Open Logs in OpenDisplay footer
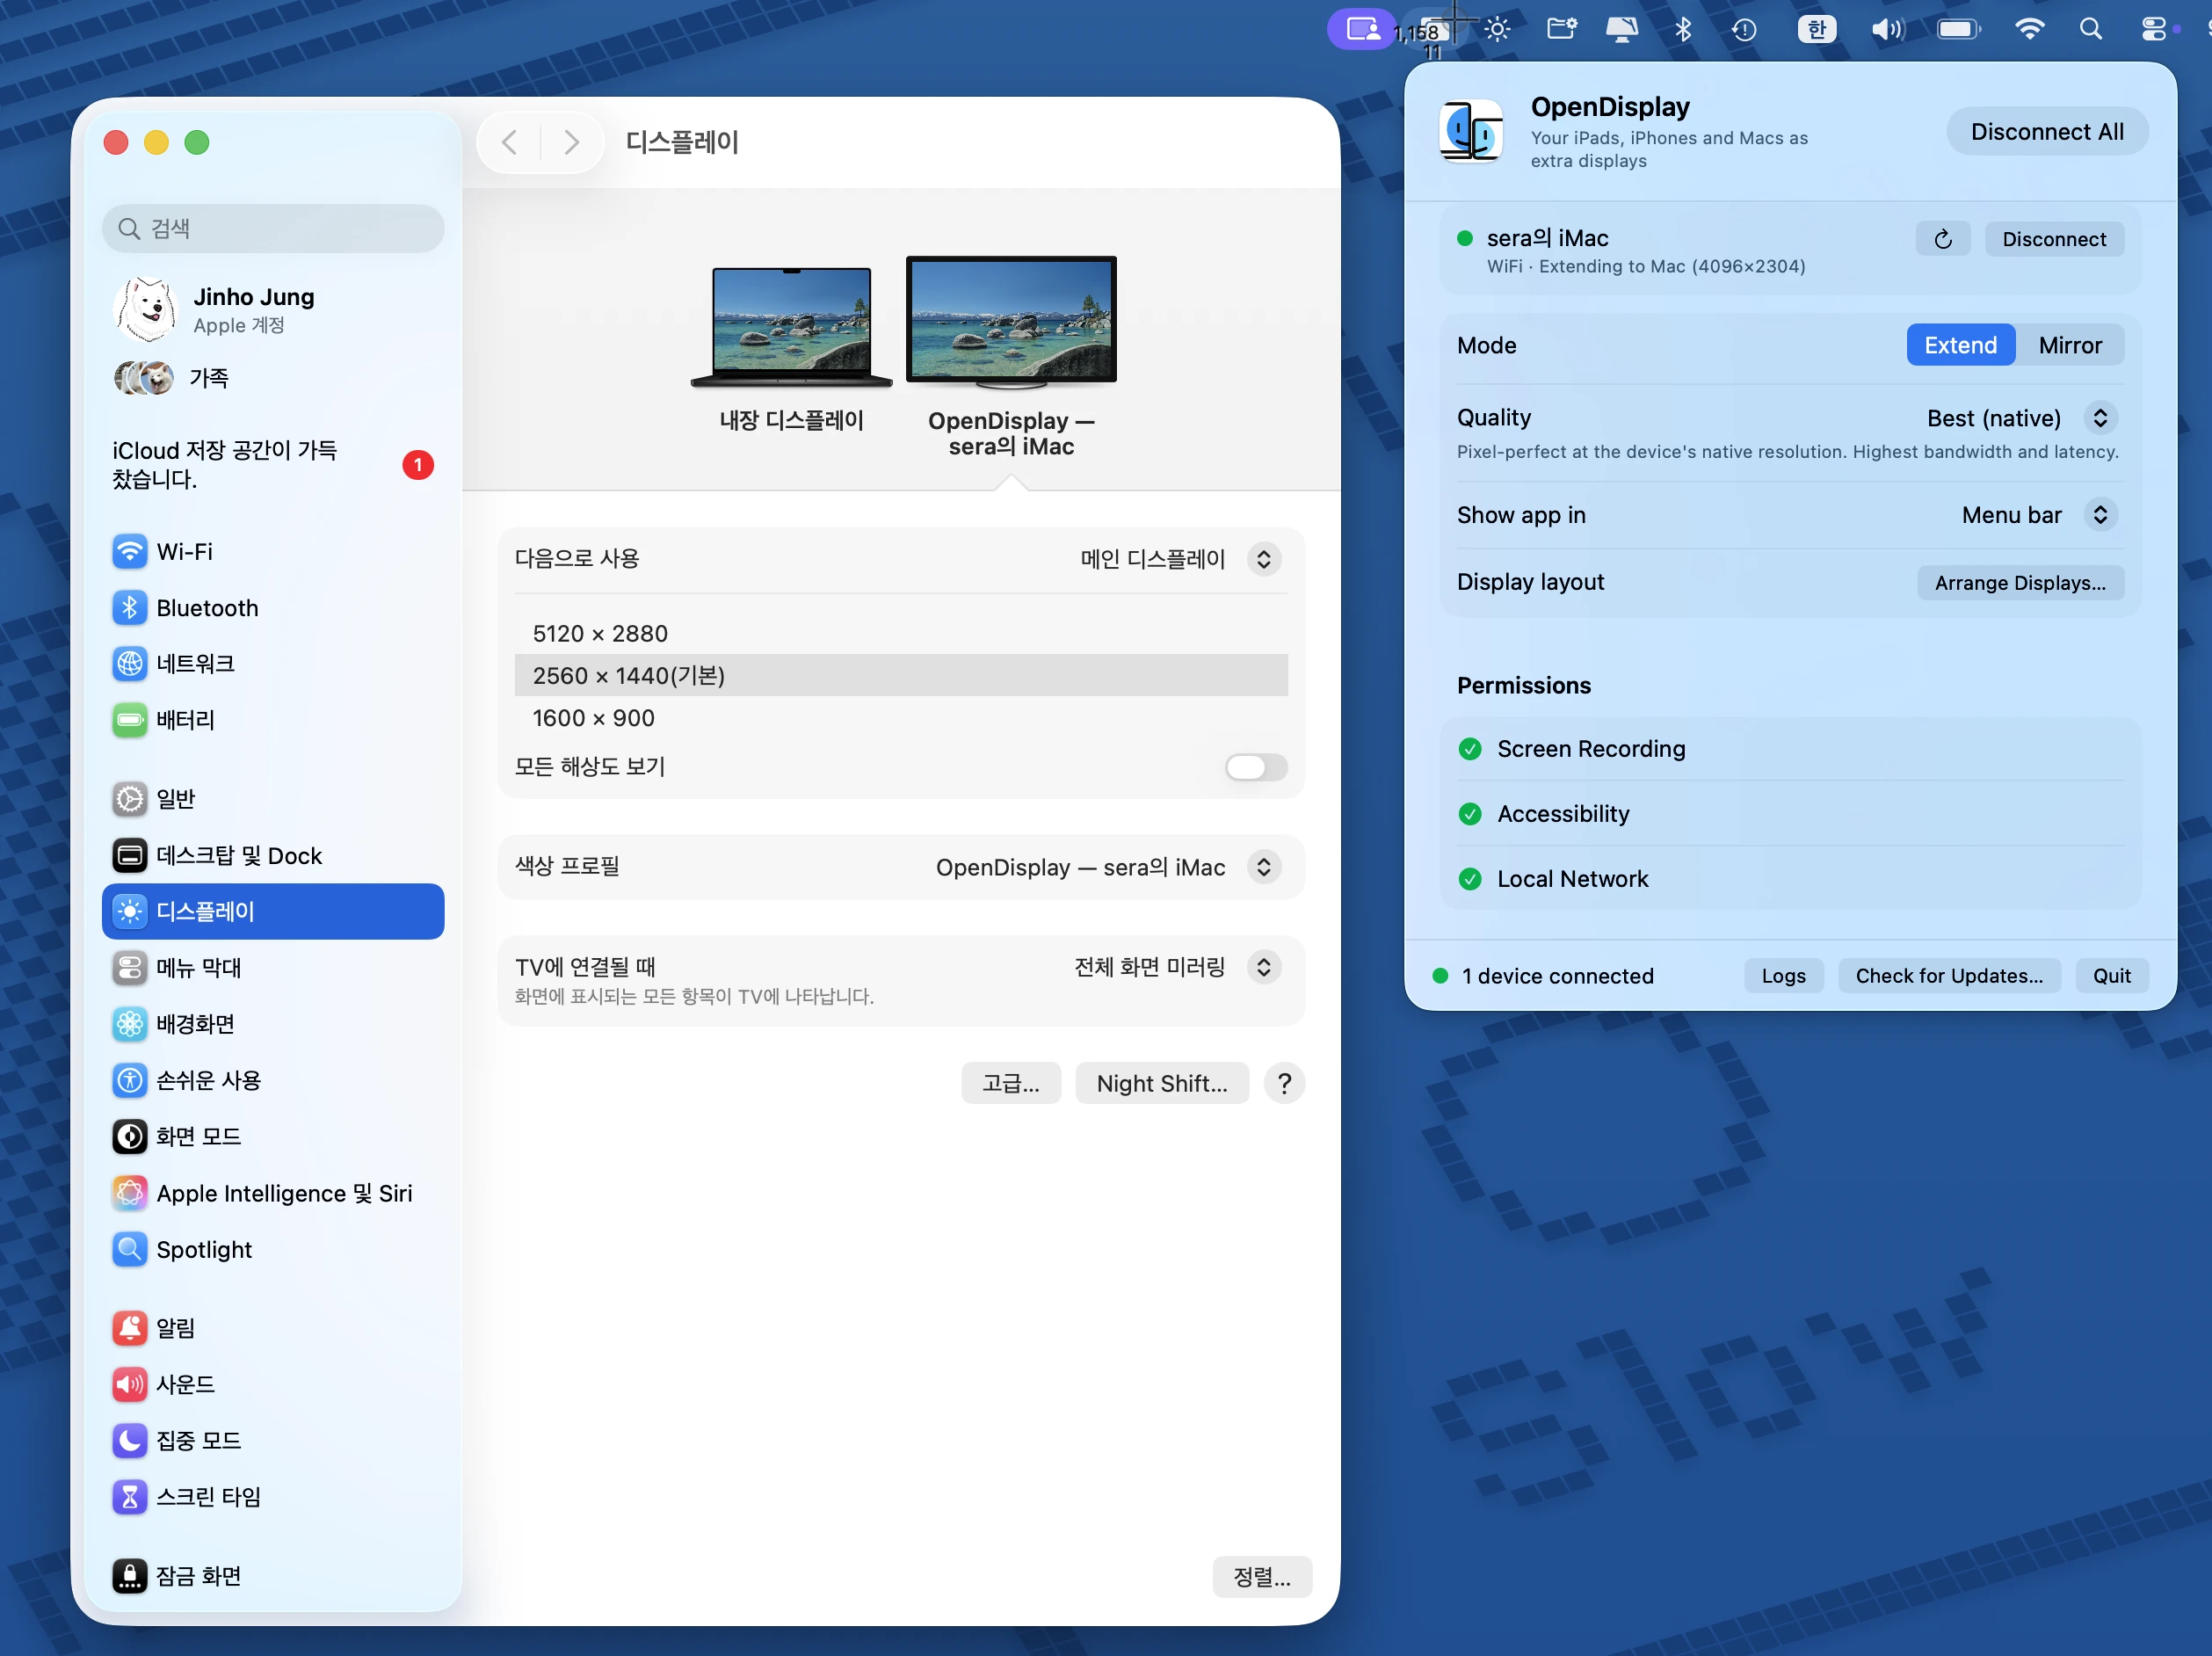Screen dimensions: 2212x1656 coord(1784,976)
